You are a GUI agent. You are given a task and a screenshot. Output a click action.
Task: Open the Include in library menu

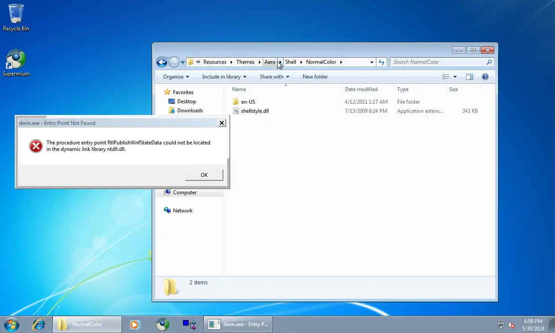tap(224, 77)
